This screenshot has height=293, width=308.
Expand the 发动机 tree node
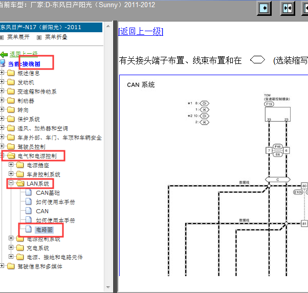[2, 81]
